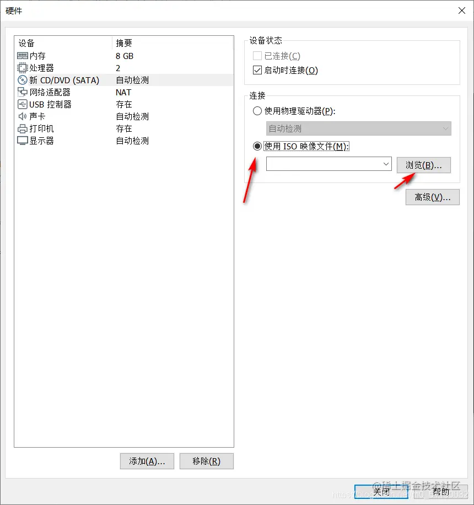Toggle the 启动时连接(O) checkbox
The width and height of the screenshot is (474, 505).
[x=257, y=70]
